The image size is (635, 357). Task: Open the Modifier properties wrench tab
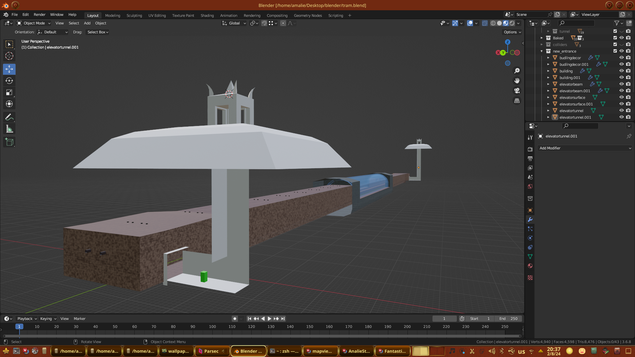point(530,220)
